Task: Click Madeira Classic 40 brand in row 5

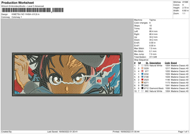Action: point(180,77)
